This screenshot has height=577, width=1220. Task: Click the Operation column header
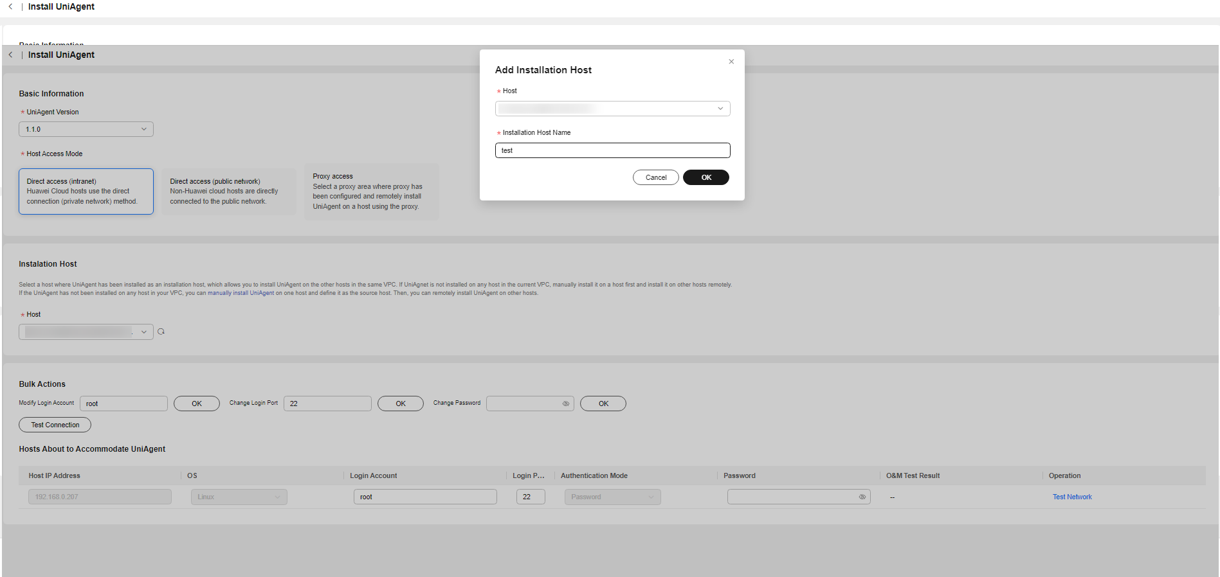(1064, 475)
